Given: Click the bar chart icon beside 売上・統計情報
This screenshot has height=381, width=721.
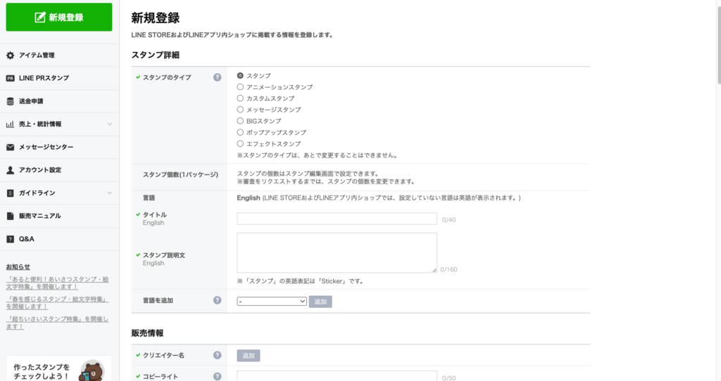Looking at the screenshot, I should pos(10,124).
